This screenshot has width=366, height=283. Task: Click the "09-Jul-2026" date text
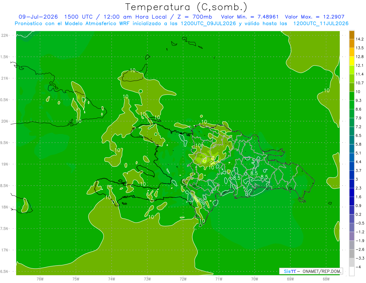(38, 17)
